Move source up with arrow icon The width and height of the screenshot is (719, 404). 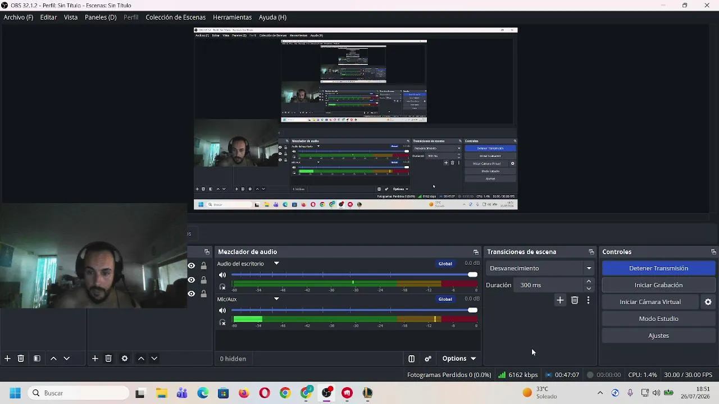(141, 359)
